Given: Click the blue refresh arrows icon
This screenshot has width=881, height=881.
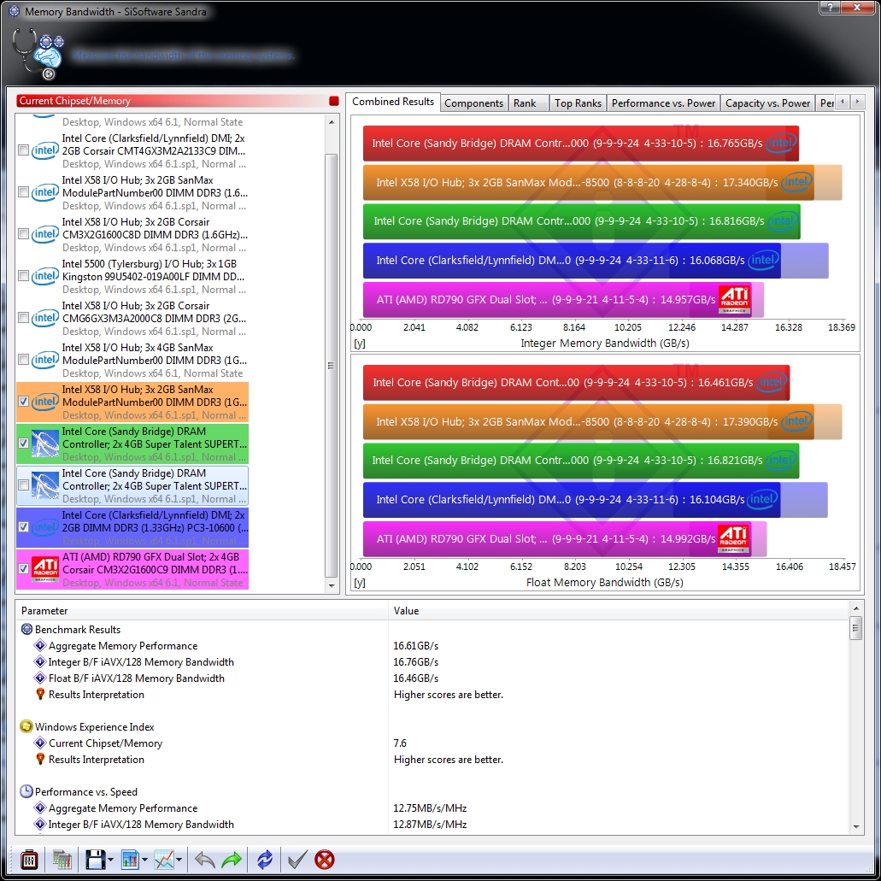Looking at the screenshot, I should coord(265,860).
